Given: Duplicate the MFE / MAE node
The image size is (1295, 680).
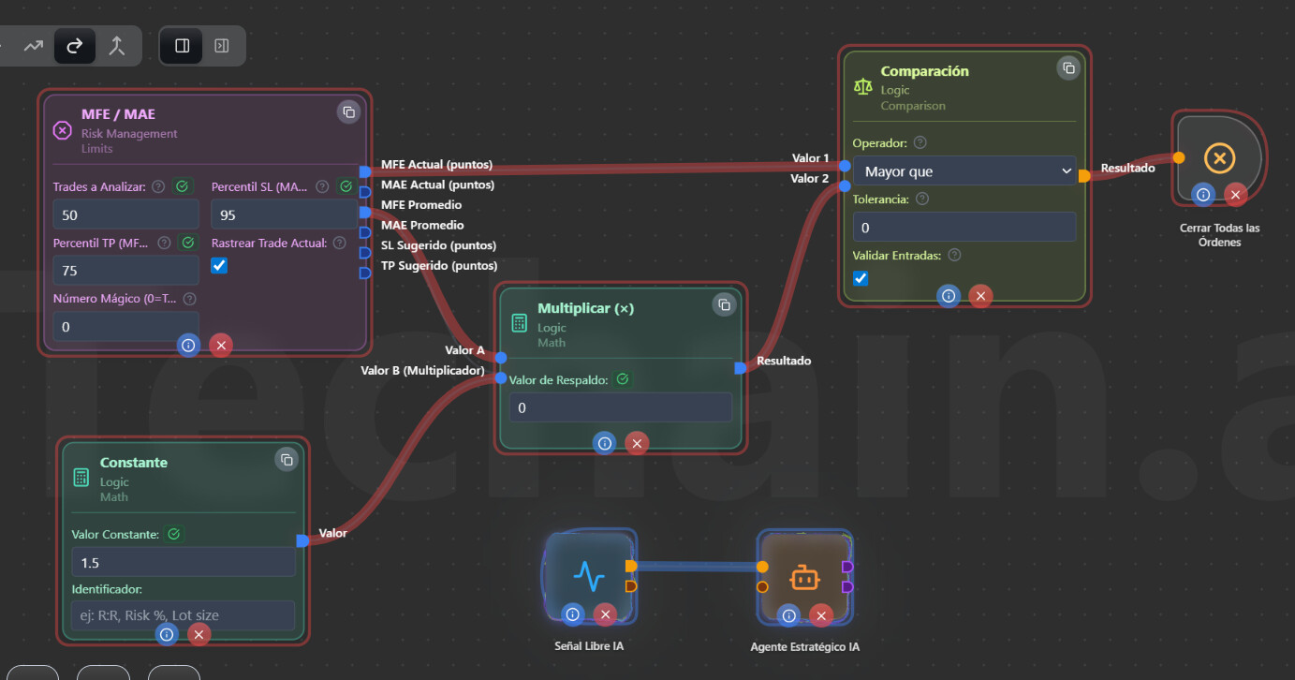Looking at the screenshot, I should 348,112.
